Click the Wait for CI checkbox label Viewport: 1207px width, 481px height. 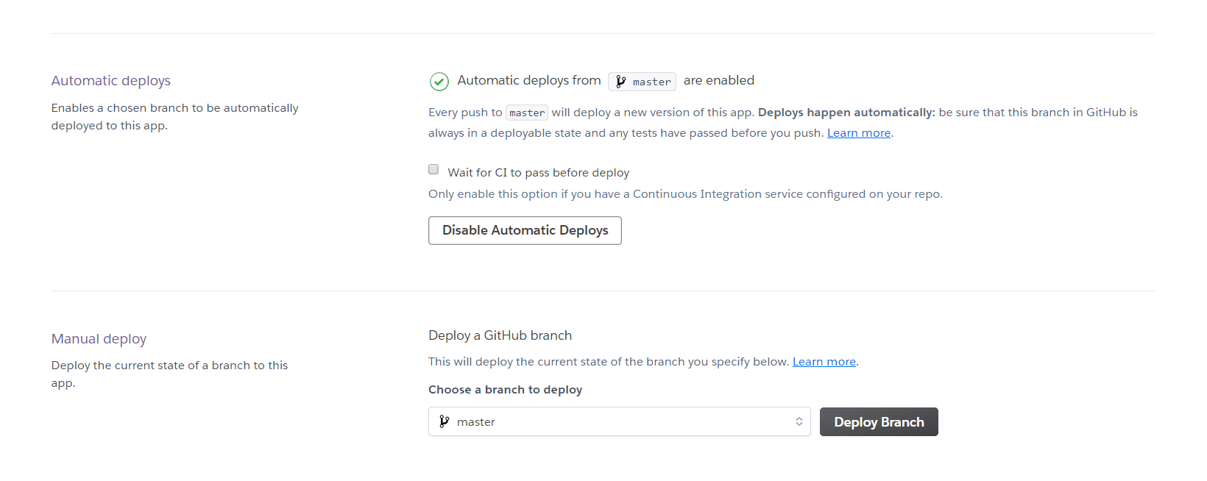(x=539, y=173)
